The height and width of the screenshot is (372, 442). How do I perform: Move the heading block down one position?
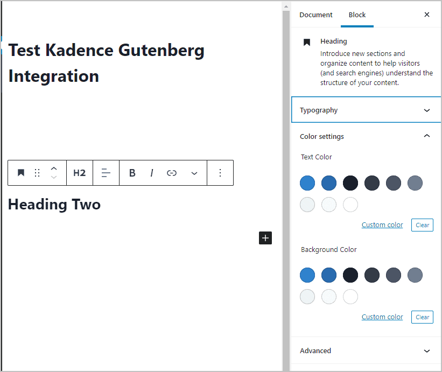click(53, 177)
